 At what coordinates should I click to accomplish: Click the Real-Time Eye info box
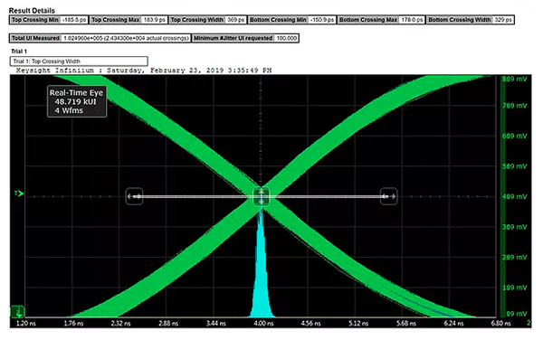click(77, 101)
